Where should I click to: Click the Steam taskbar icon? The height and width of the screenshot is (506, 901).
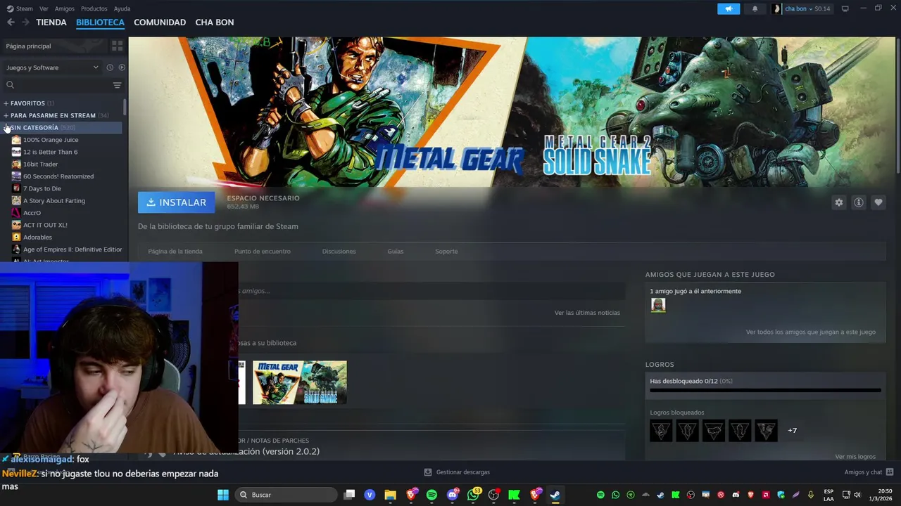pos(555,495)
